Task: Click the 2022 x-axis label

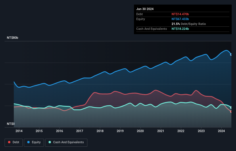Action: (x=181, y=131)
